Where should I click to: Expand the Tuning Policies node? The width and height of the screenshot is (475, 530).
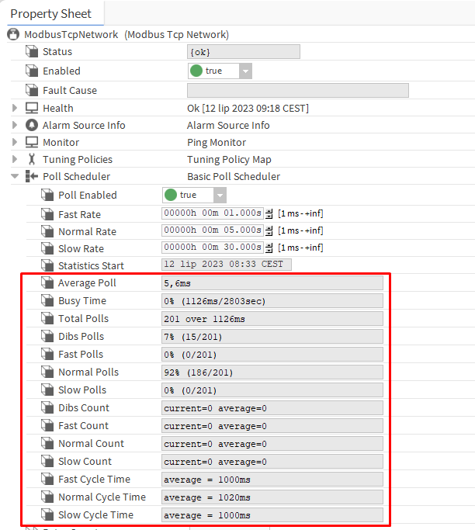15,159
